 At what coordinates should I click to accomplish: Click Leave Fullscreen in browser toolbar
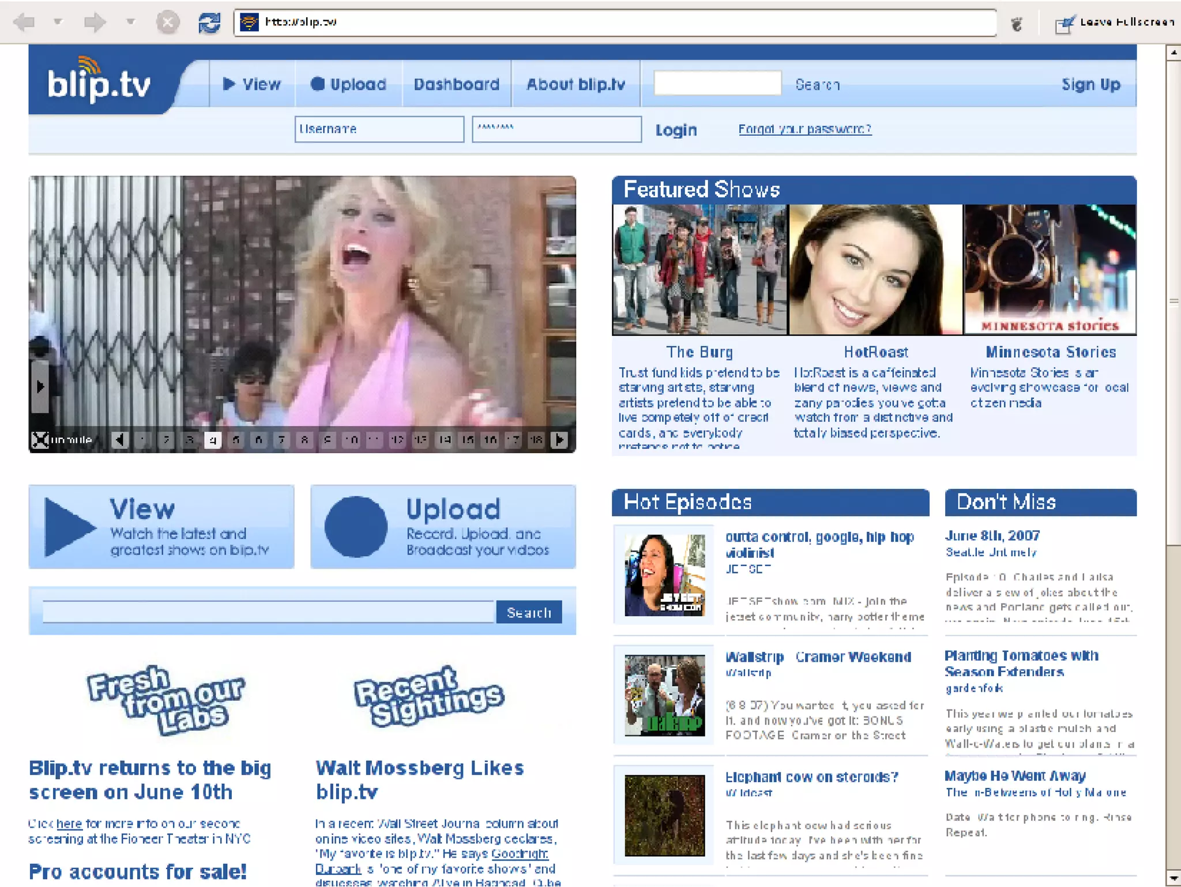coord(1115,22)
